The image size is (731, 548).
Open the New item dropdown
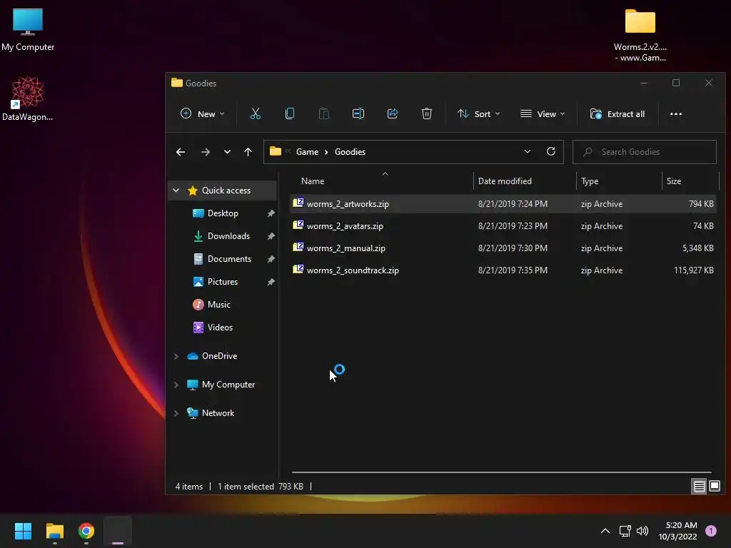[x=202, y=113]
